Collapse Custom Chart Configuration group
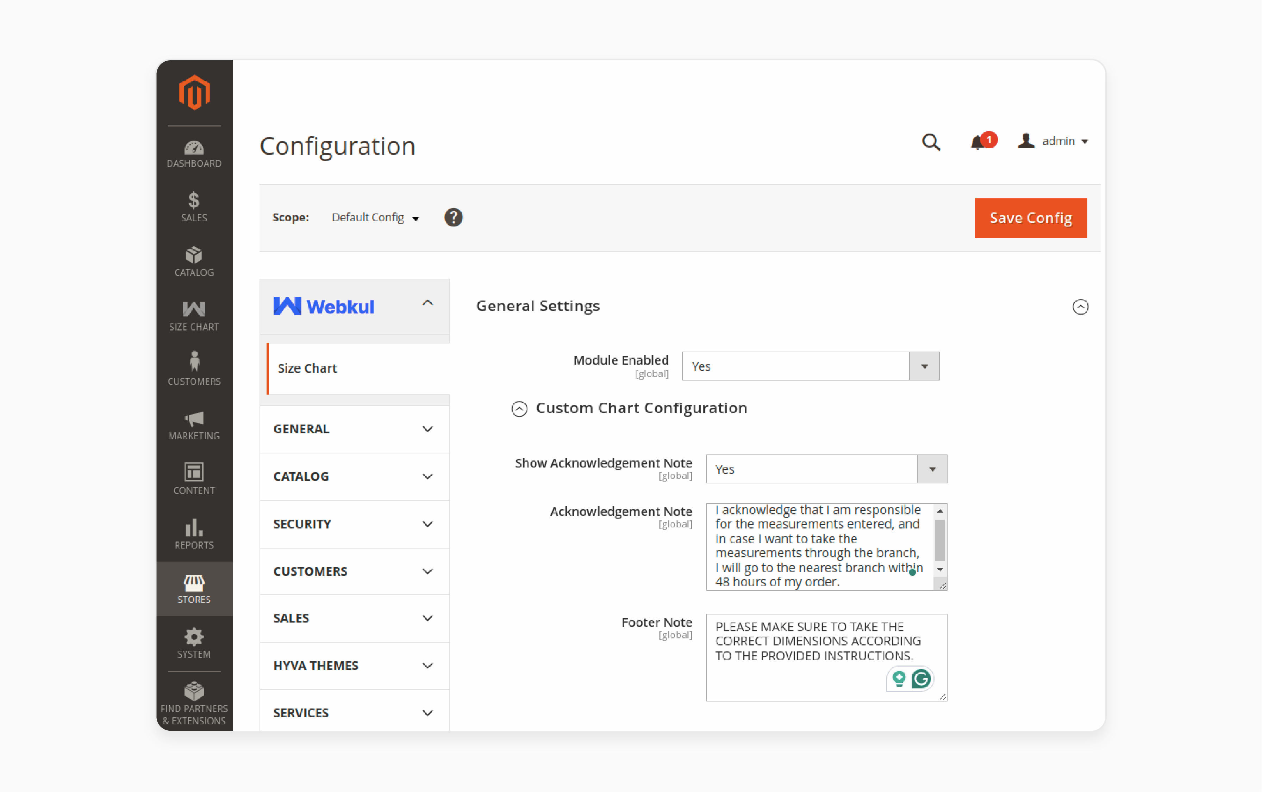The width and height of the screenshot is (1262, 792). coord(519,409)
